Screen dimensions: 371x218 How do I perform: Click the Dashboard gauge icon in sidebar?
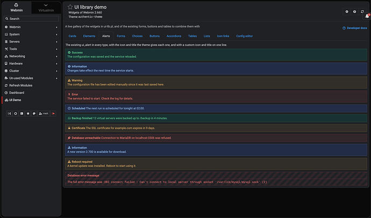pyautogui.click(x=6, y=92)
